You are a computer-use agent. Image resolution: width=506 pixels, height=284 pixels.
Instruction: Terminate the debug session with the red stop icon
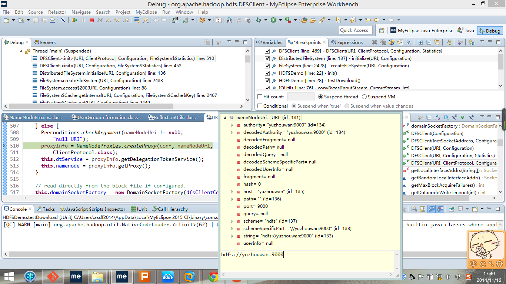point(91,20)
